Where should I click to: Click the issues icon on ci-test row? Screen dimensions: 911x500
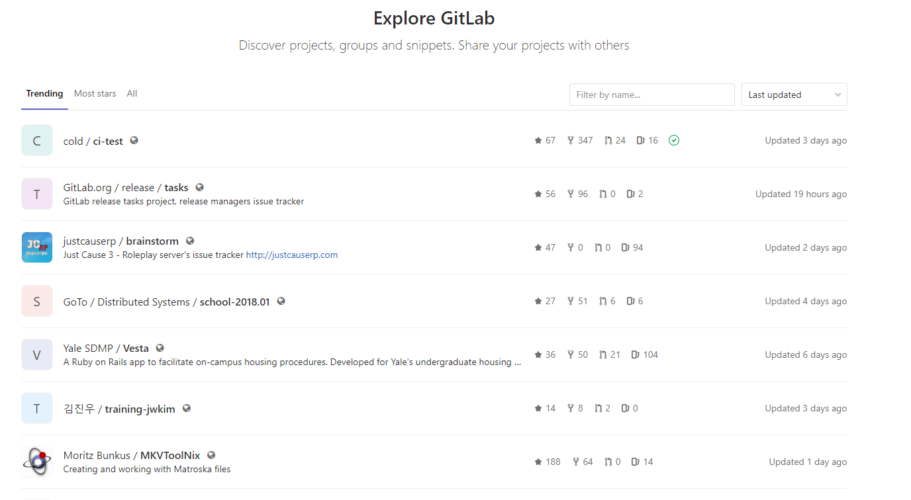coord(641,140)
